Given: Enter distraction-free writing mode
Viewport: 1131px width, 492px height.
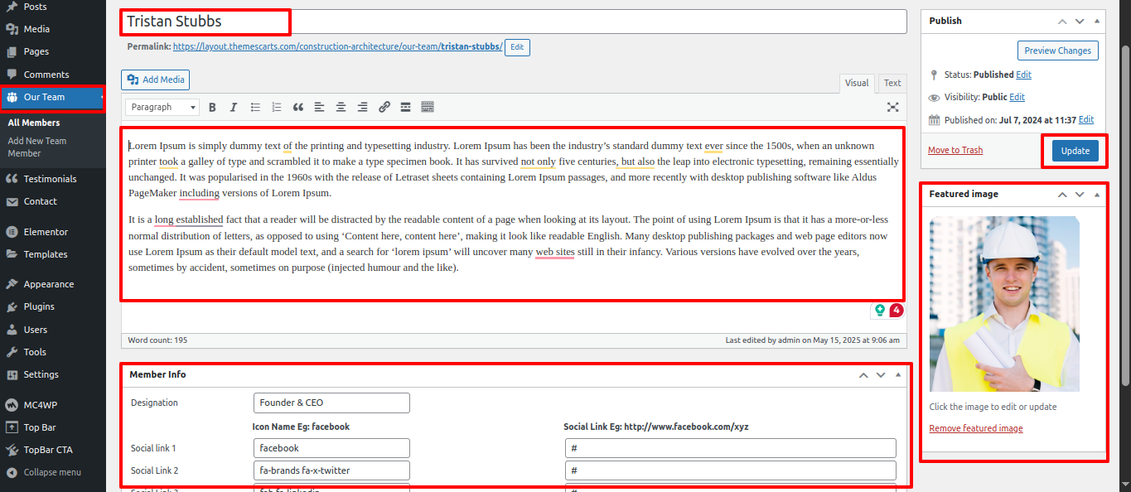Looking at the screenshot, I should tap(892, 107).
